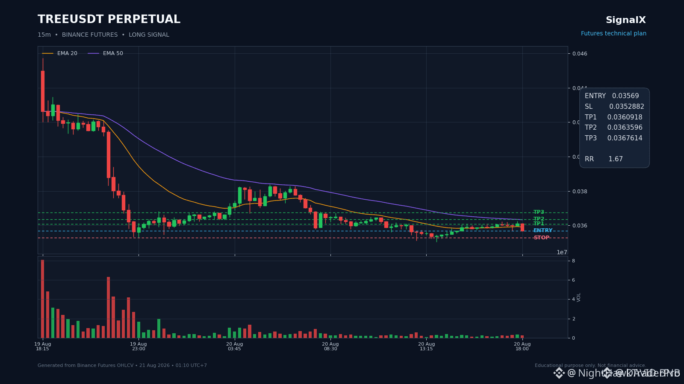Click the Educational purpose only disclaimer

[590, 366]
